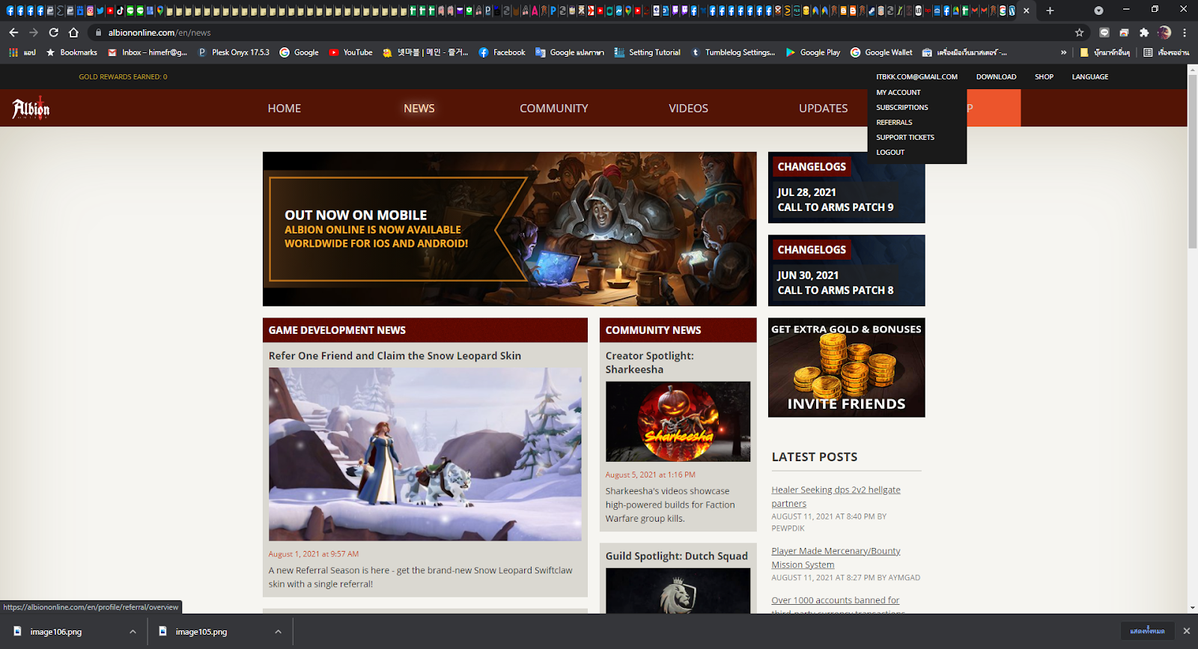Open Chrome tab search dropdown button
The width and height of the screenshot is (1198, 649).
[x=1098, y=10]
